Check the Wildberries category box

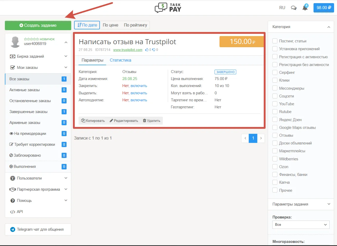click(275, 159)
